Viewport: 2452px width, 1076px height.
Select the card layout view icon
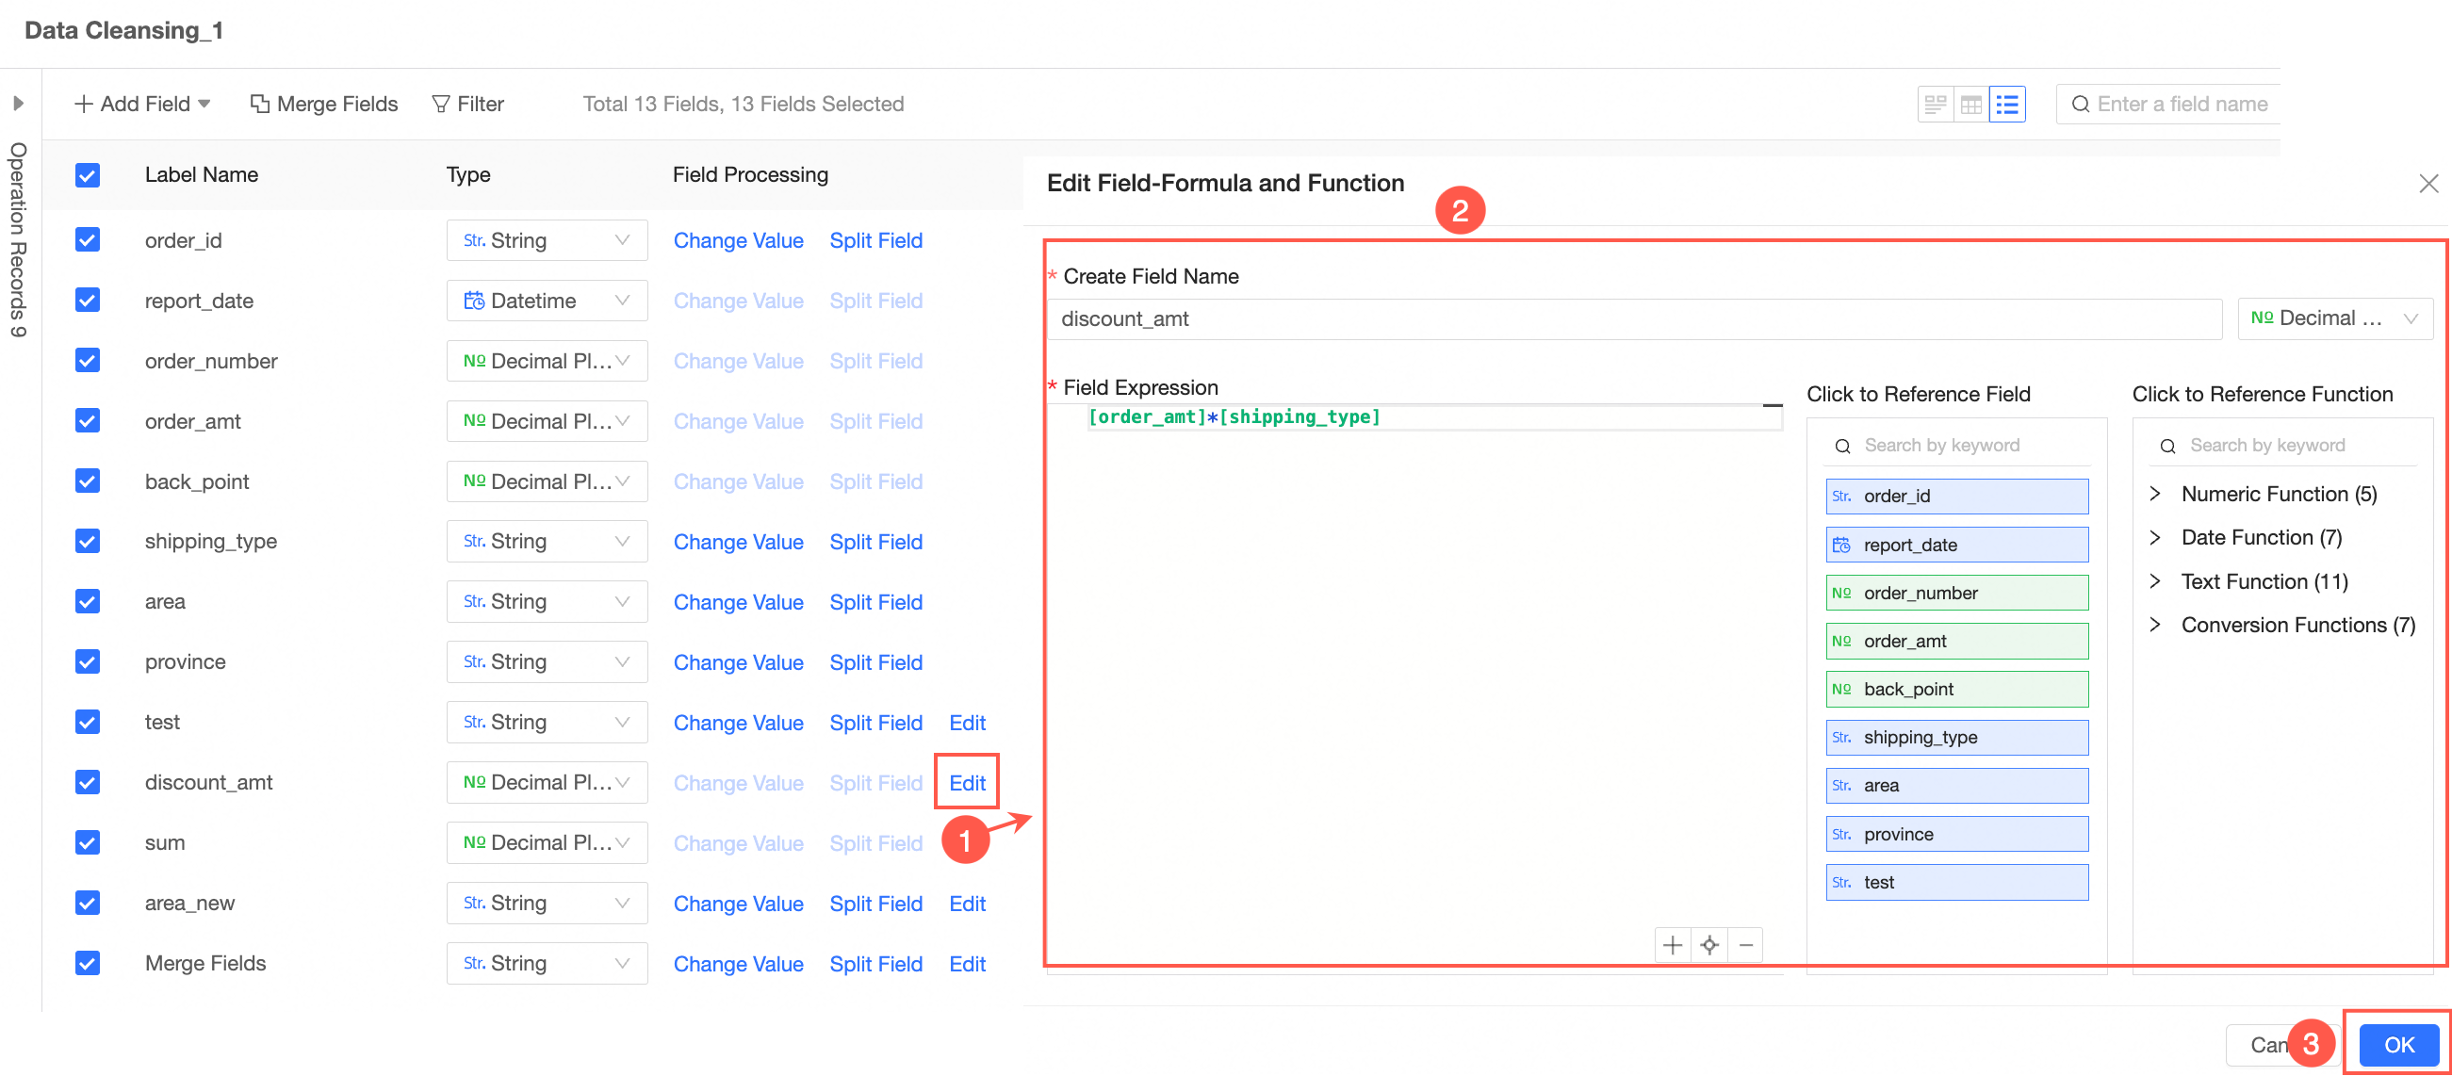(x=1935, y=104)
